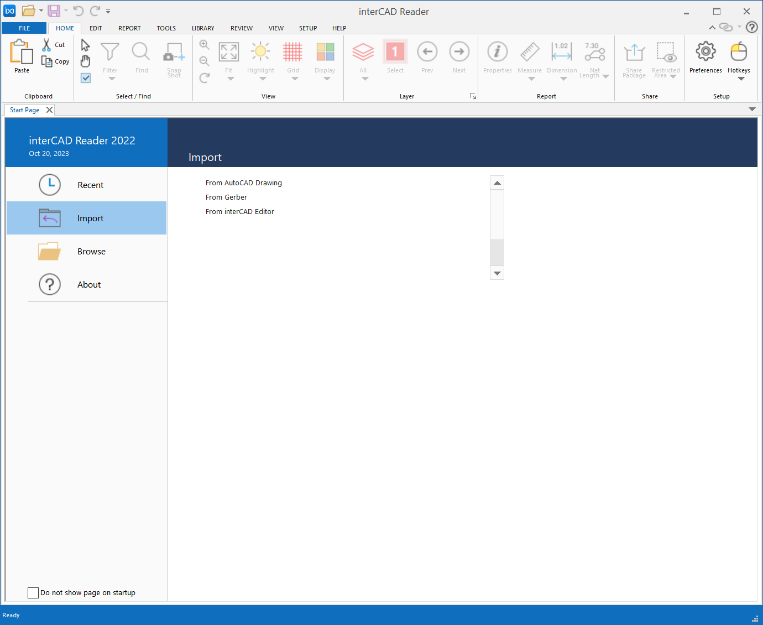Click the Restricted Area icon
763x625 pixels.
(666, 52)
